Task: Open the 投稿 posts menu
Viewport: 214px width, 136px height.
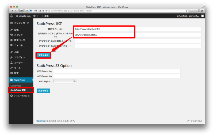Action: click(21, 30)
